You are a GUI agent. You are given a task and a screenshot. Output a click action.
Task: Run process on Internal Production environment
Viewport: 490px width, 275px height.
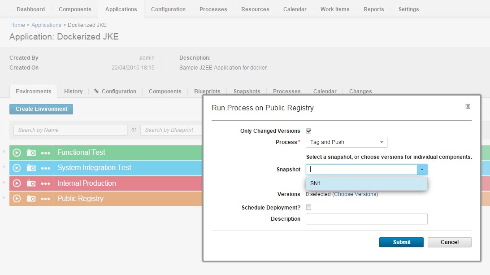coord(17,183)
